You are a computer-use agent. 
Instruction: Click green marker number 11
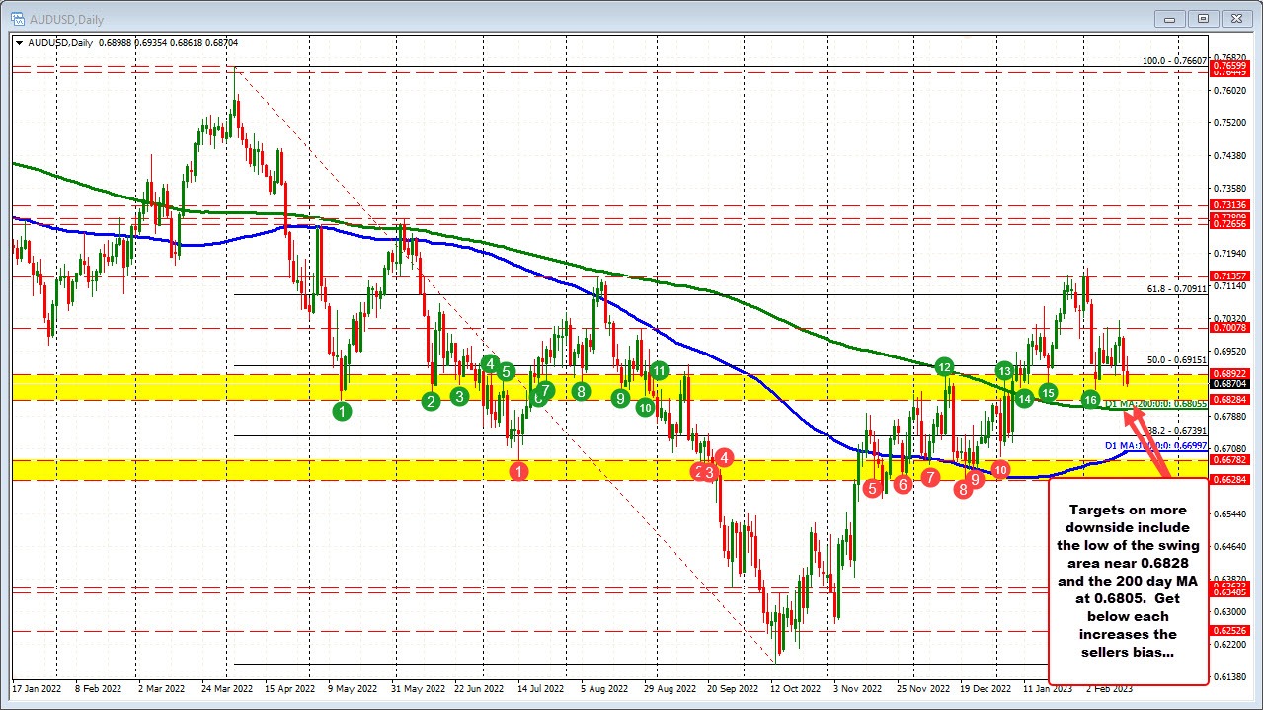coord(659,371)
